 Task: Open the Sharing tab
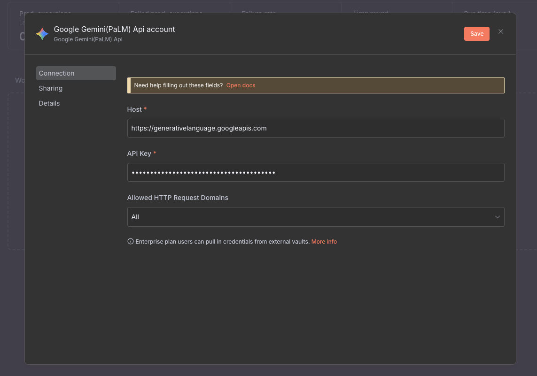coord(51,88)
